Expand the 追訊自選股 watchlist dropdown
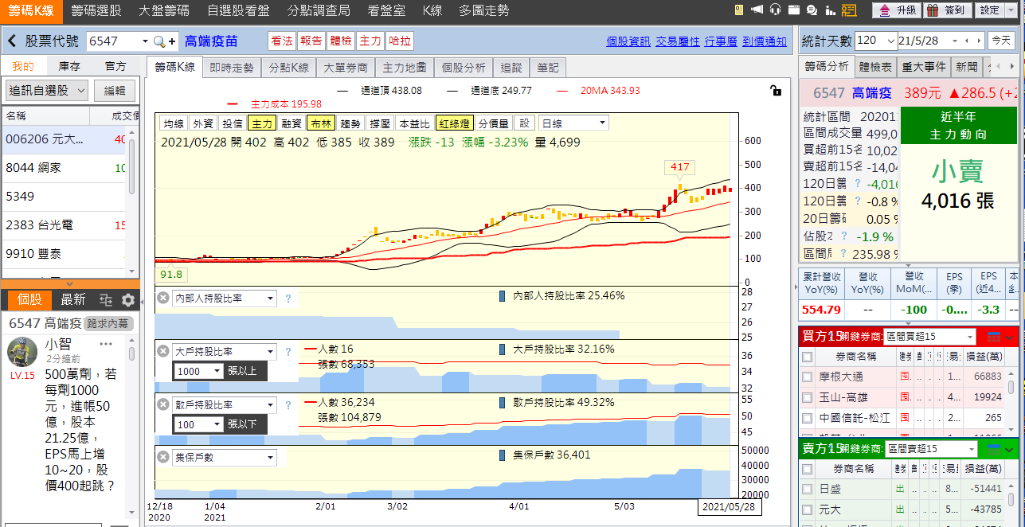This screenshot has width=1025, height=527. pyautogui.click(x=80, y=91)
